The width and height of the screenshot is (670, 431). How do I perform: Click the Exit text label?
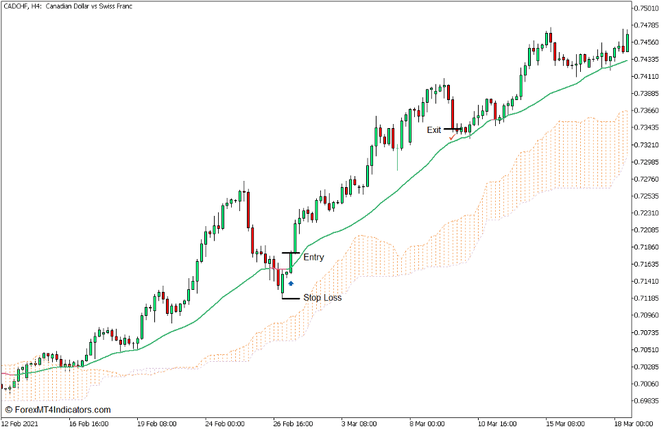(434, 130)
